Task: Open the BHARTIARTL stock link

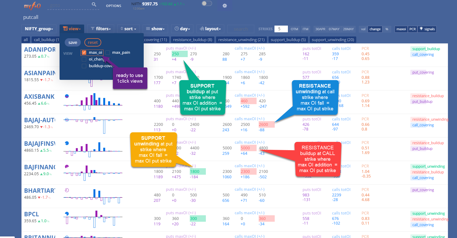Action: 40,191
